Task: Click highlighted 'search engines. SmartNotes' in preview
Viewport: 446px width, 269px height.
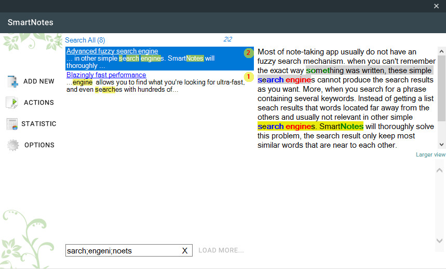Action: tap(310, 126)
